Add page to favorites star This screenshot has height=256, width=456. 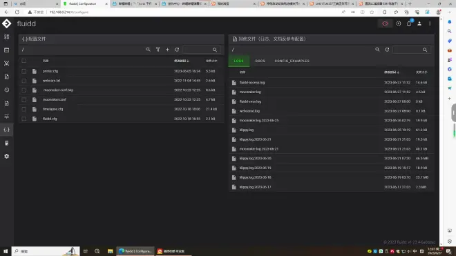(x=372, y=12)
